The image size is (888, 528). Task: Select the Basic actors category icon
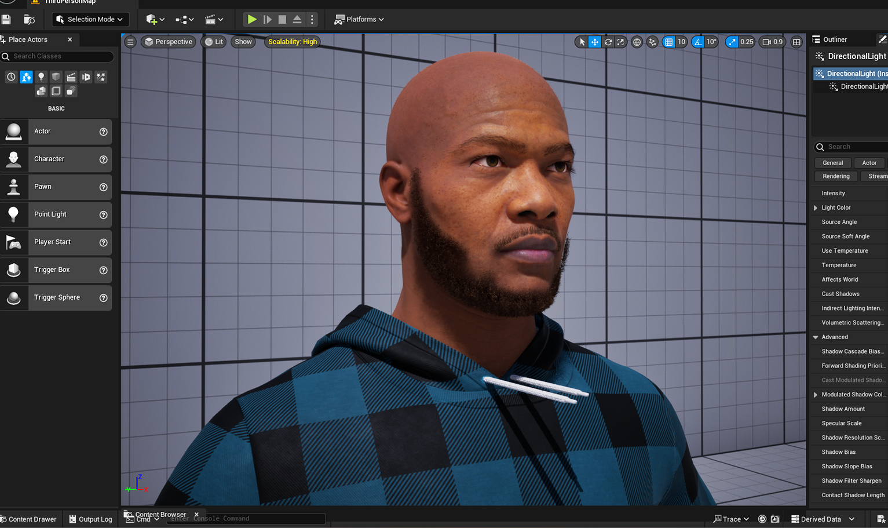click(x=26, y=77)
